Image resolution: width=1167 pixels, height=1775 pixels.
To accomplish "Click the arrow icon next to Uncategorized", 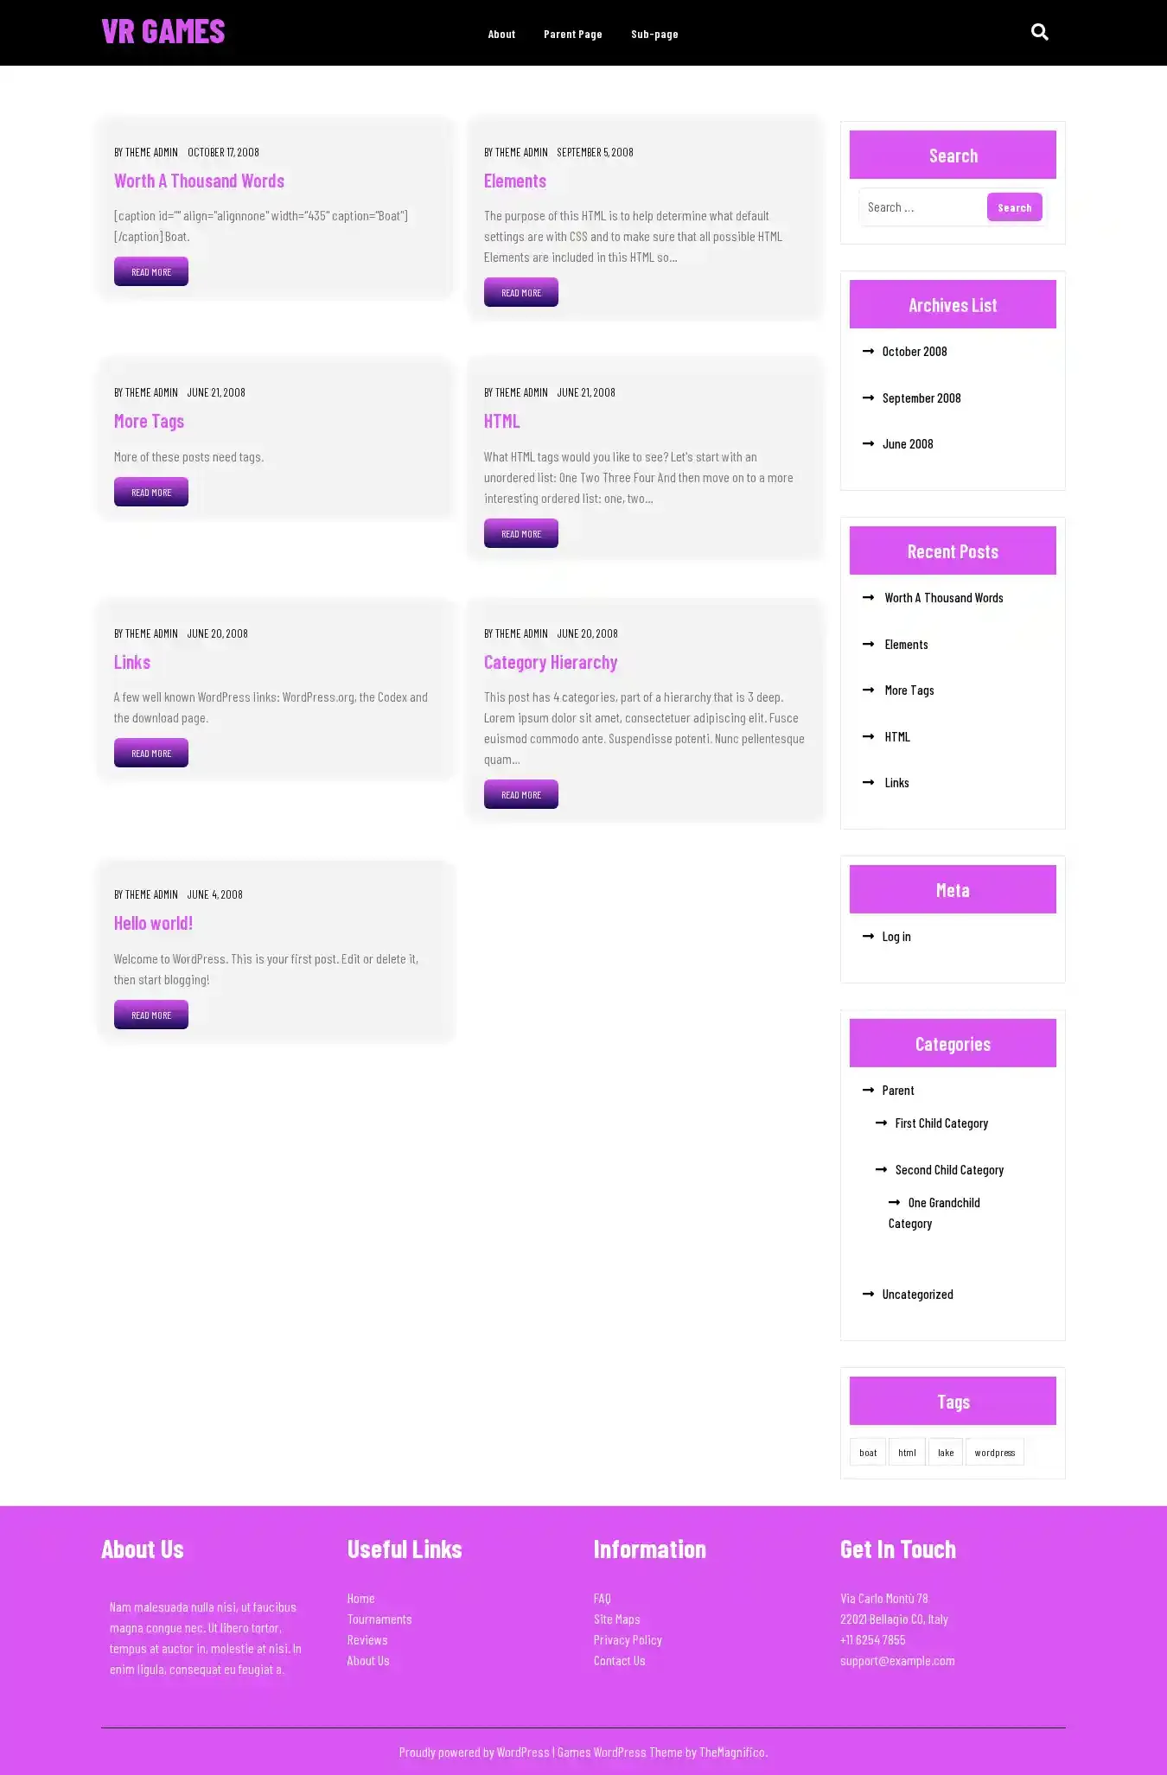I will pos(868,1294).
